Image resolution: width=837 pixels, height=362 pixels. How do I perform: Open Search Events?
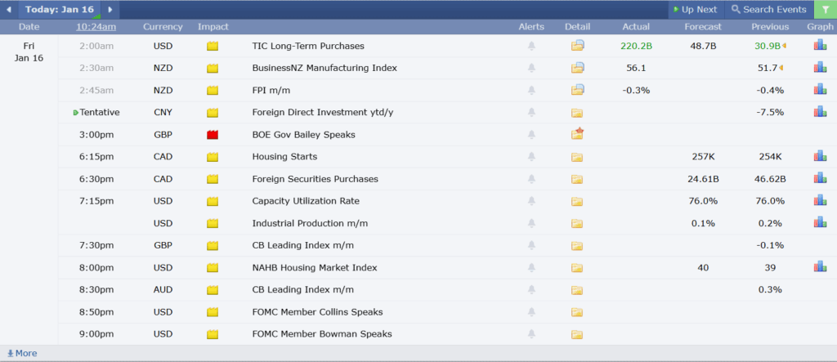(768, 10)
